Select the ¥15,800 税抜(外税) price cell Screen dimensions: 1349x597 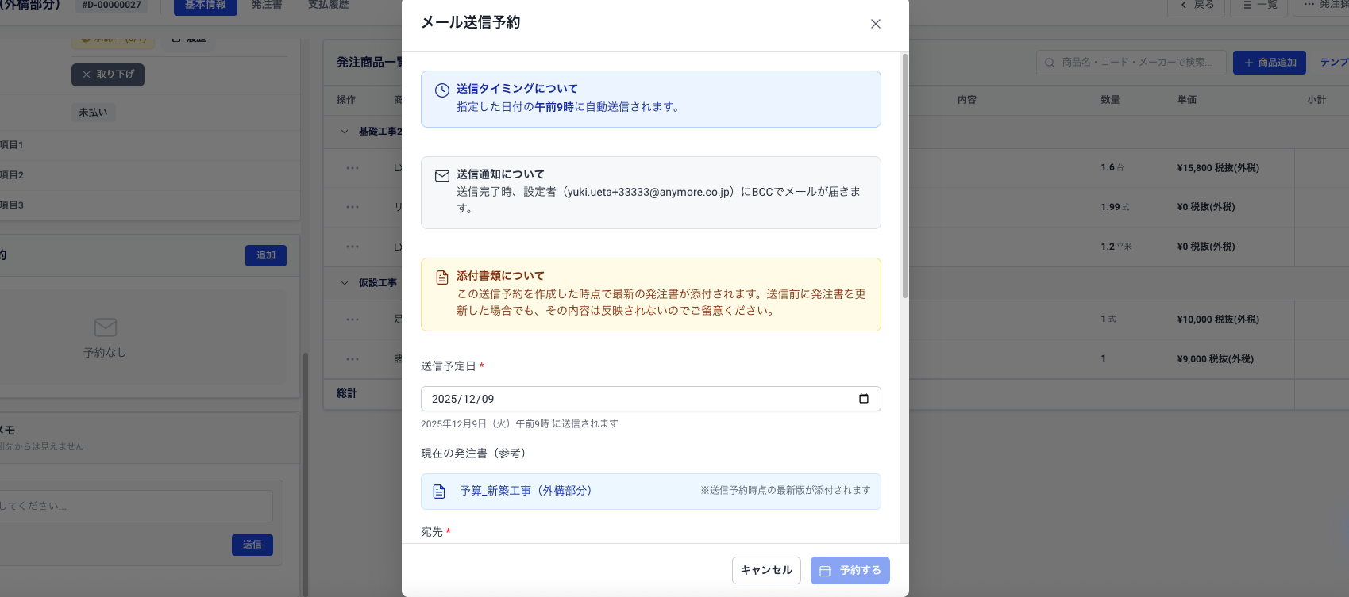pyautogui.click(x=1218, y=168)
